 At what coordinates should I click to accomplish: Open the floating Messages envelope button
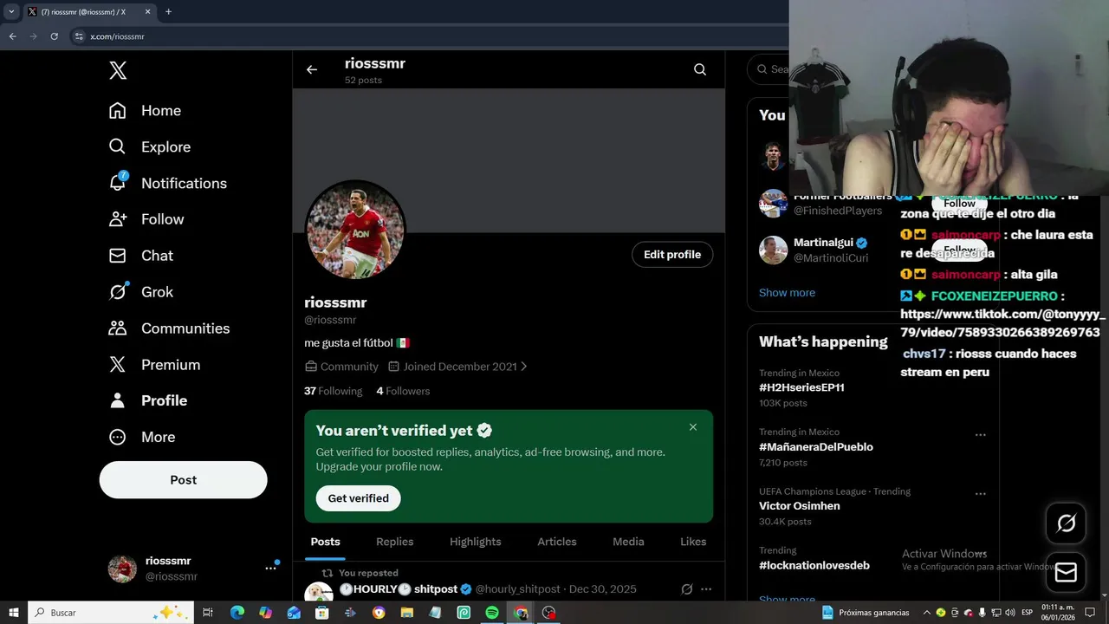coord(1066,572)
